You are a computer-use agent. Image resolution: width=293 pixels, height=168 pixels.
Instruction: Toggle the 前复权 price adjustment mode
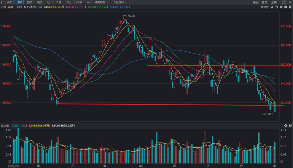(265, 7)
